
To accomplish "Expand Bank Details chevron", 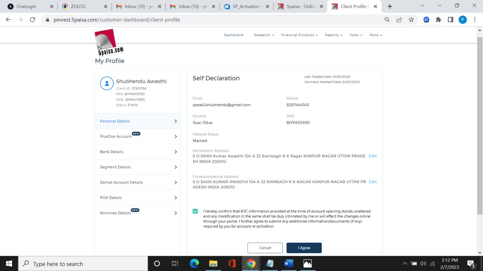I will pos(176,152).
